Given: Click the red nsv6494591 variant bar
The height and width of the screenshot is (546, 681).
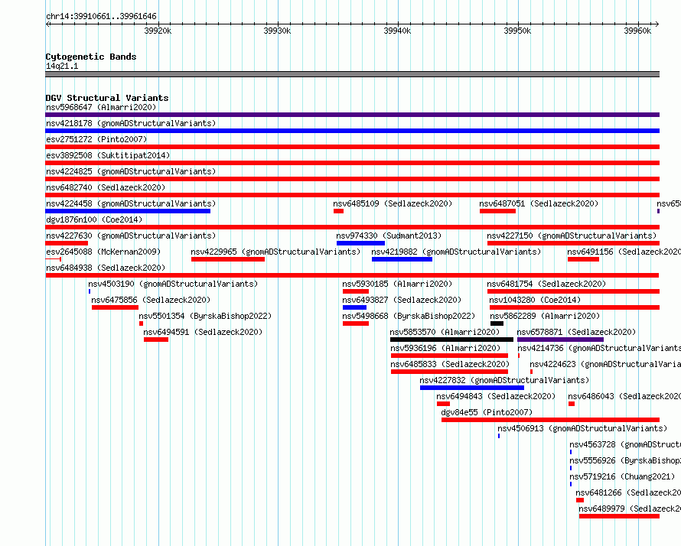Looking at the screenshot, I should pyautogui.click(x=156, y=340).
